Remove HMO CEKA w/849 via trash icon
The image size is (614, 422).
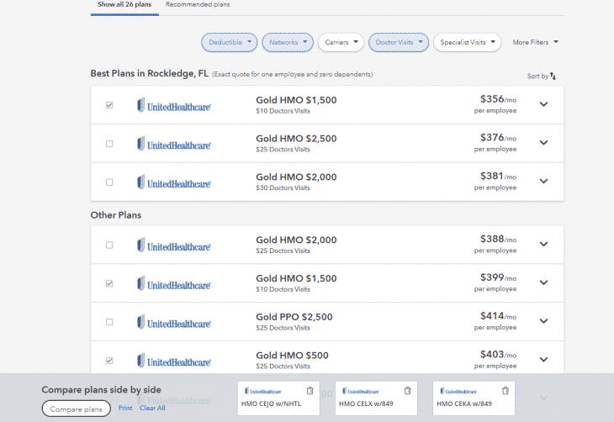505,390
